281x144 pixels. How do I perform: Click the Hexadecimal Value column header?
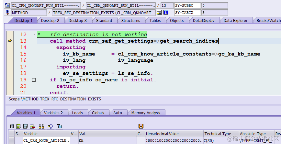point(174,134)
